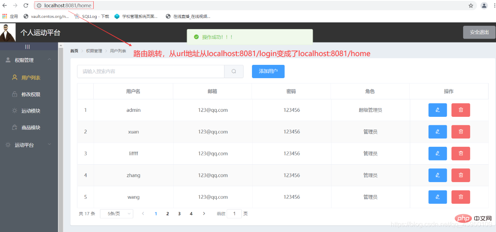This screenshot has width=496, height=232.
Task: Delete the liffff user row
Action: tap(461, 153)
